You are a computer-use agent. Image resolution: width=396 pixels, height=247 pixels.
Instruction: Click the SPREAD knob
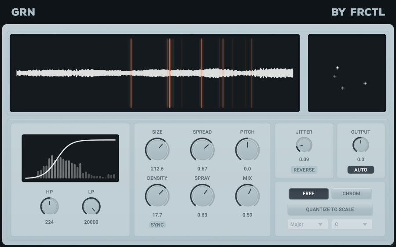[202, 150]
